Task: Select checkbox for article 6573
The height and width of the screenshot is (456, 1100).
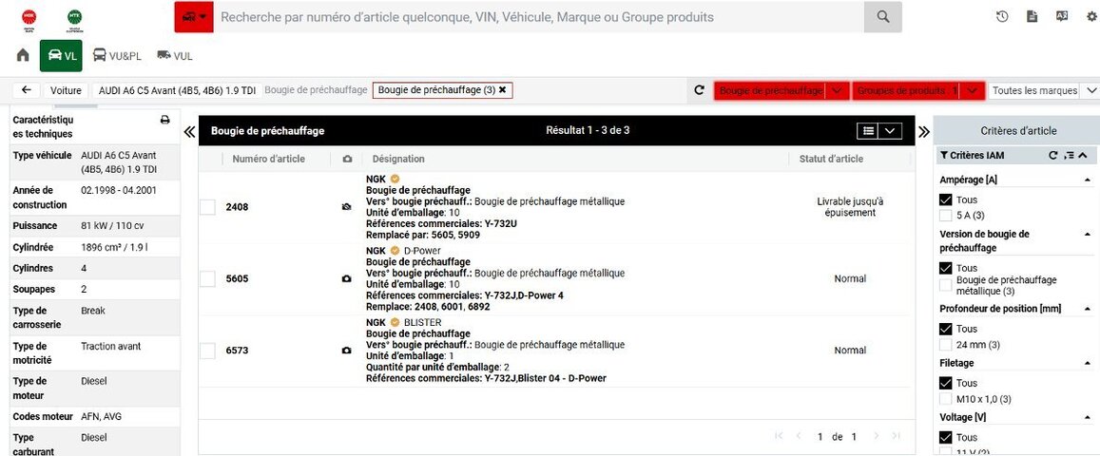Action: [x=207, y=351]
